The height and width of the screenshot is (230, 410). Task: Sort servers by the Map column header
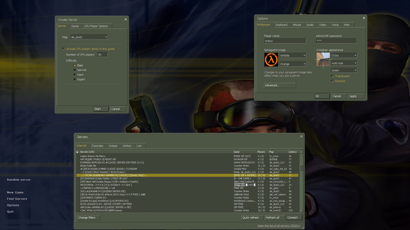(x=278, y=152)
